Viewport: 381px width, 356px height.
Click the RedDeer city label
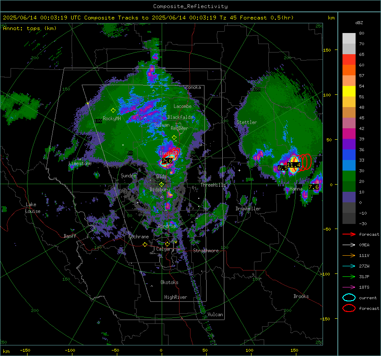[x=179, y=128]
